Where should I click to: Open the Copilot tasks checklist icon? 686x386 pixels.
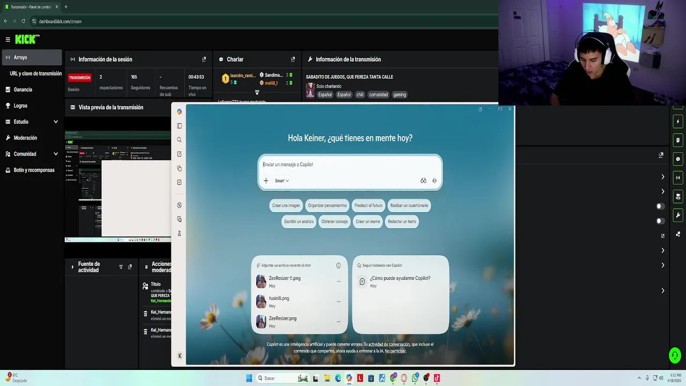179,182
